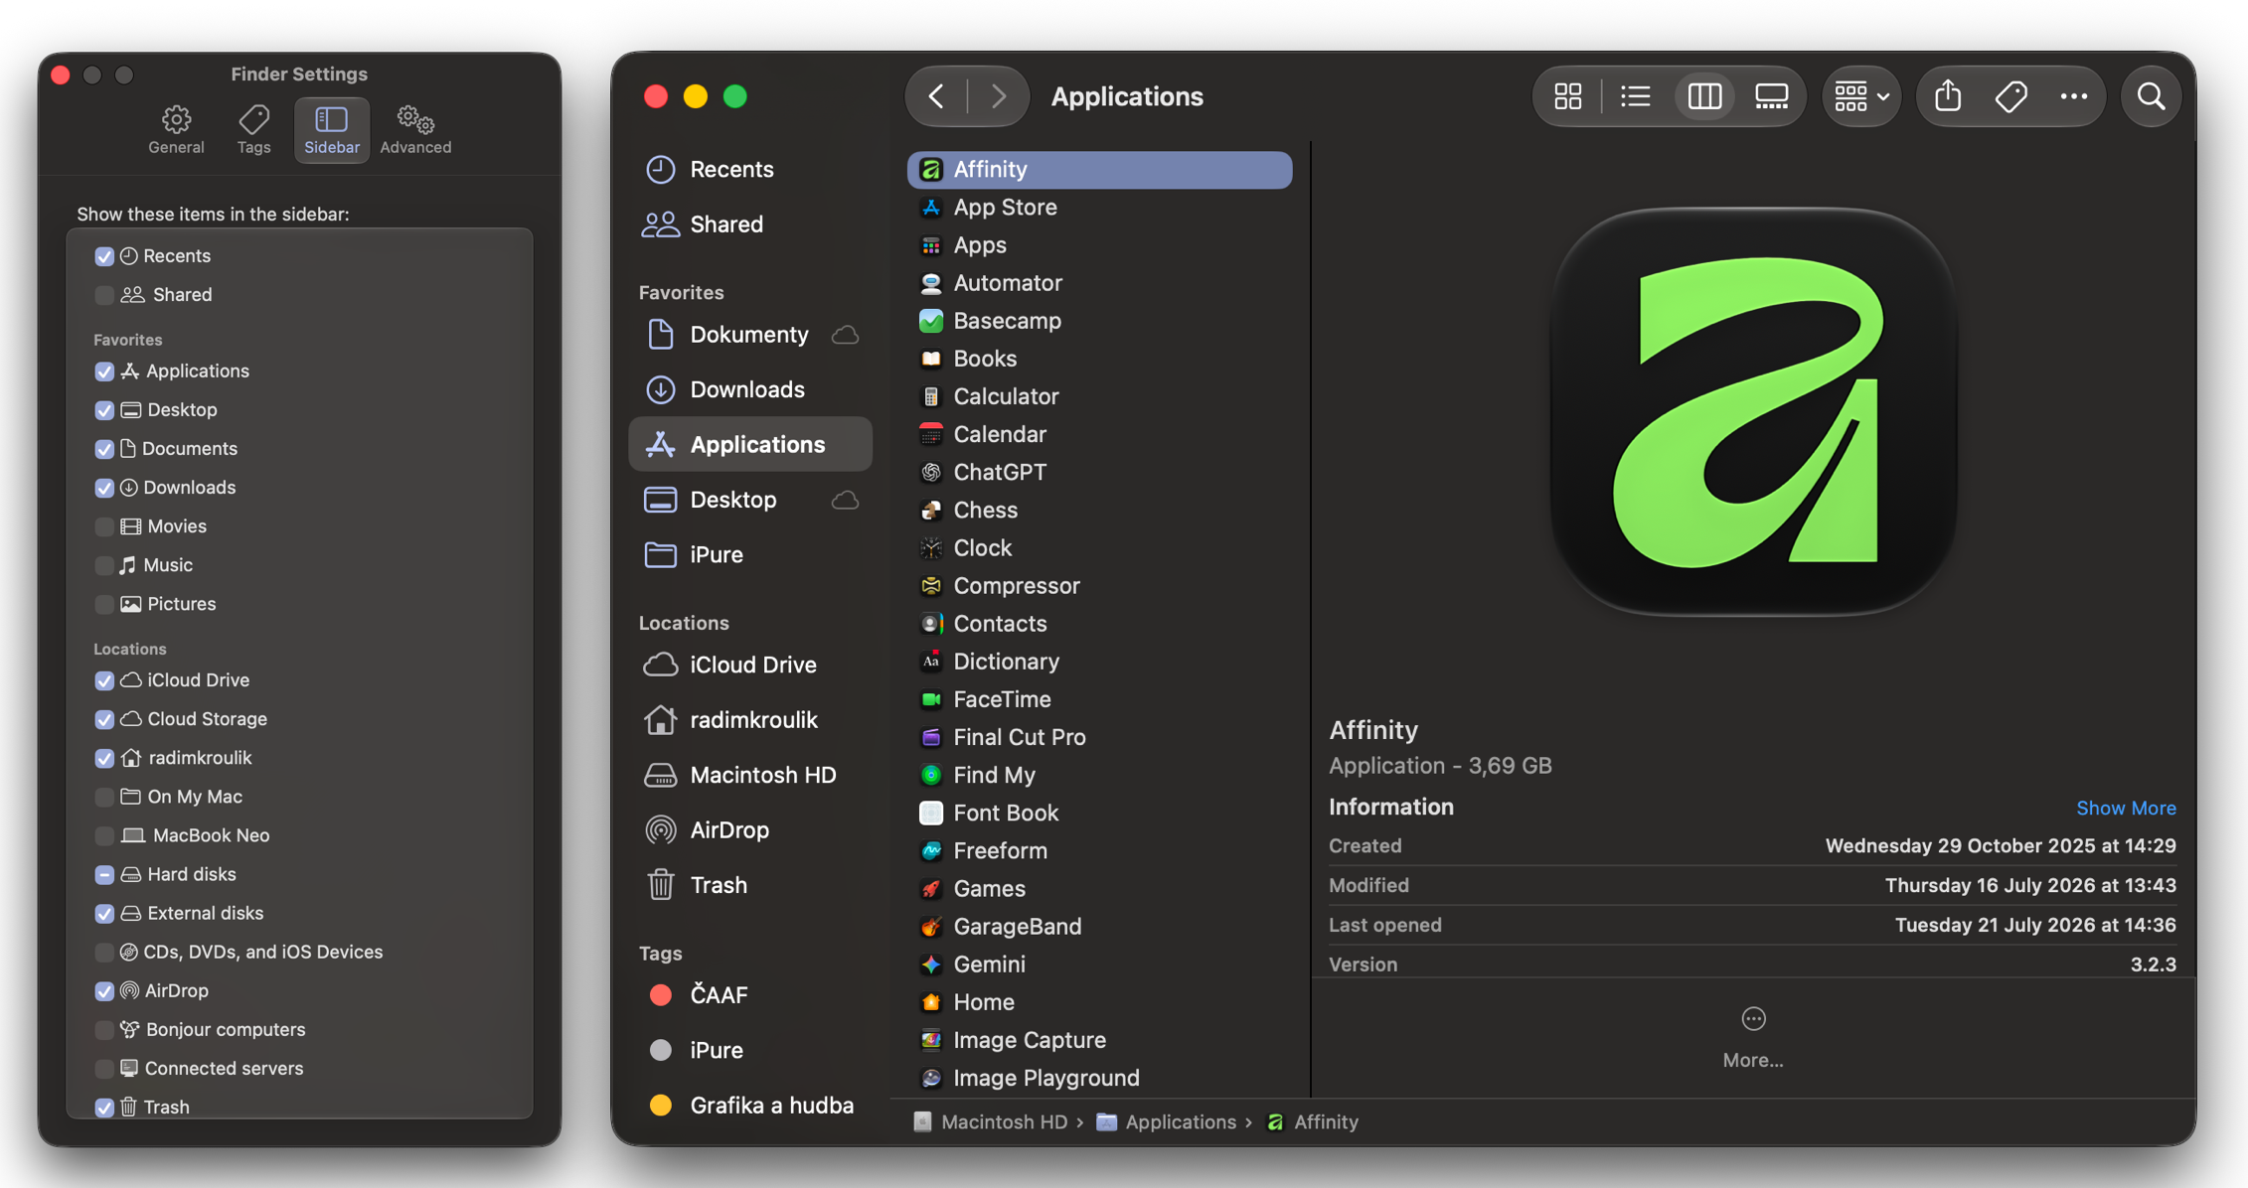
Task: Open the iPure folder in Favorites
Action: click(x=750, y=554)
